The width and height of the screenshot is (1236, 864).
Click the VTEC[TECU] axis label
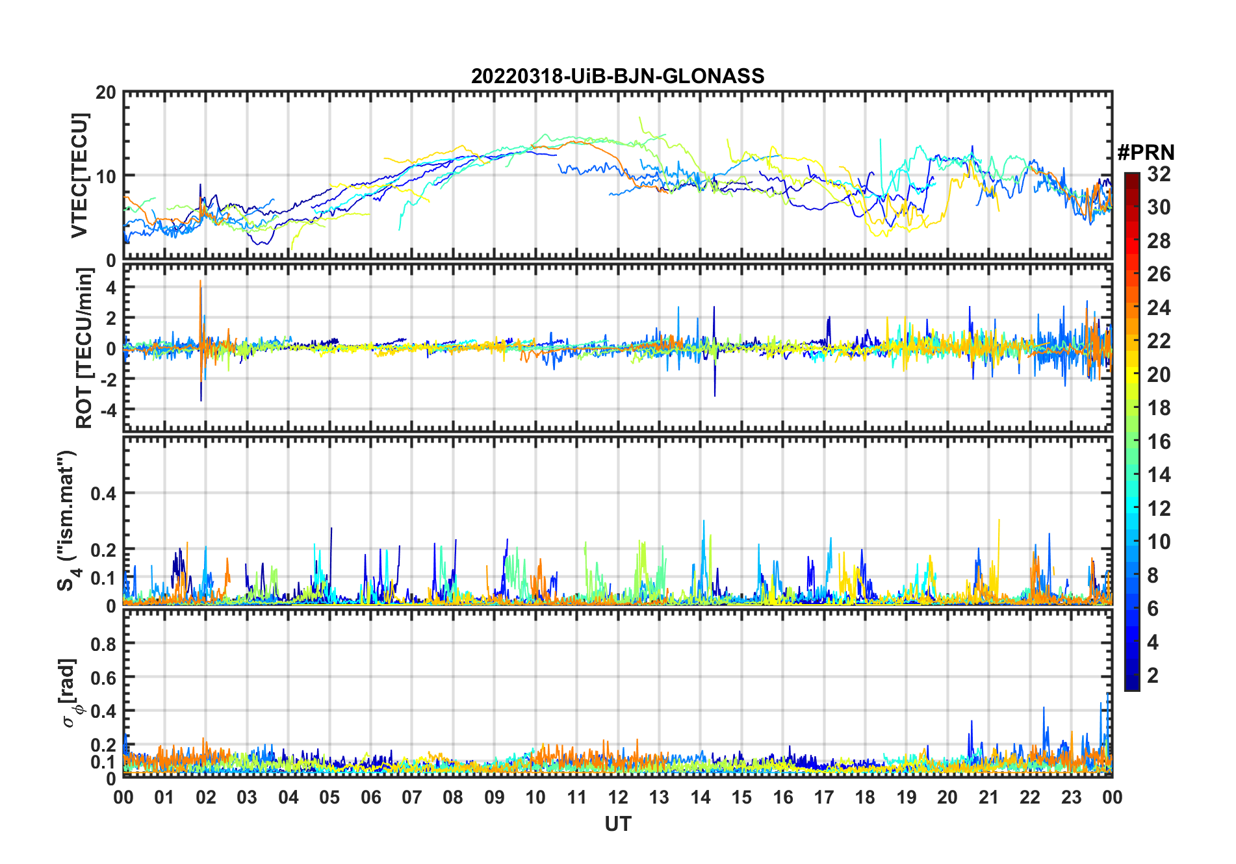click(x=79, y=175)
